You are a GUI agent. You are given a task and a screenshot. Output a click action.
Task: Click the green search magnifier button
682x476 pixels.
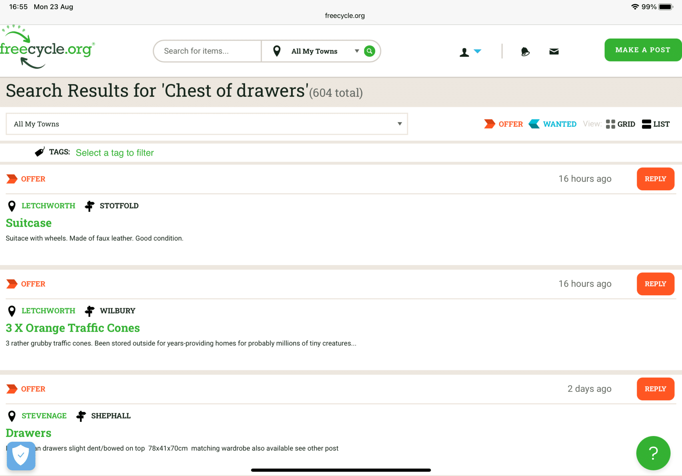tap(369, 51)
